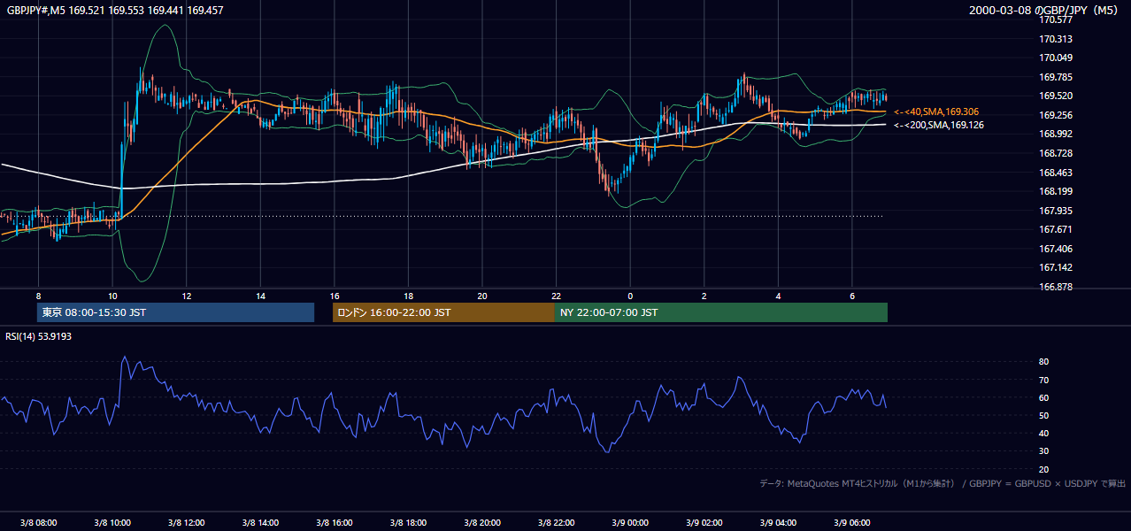Click the bottom time label 3/8 18:00
Screen dimensions: 1131x531
pyautogui.click(x=408, y=522)
